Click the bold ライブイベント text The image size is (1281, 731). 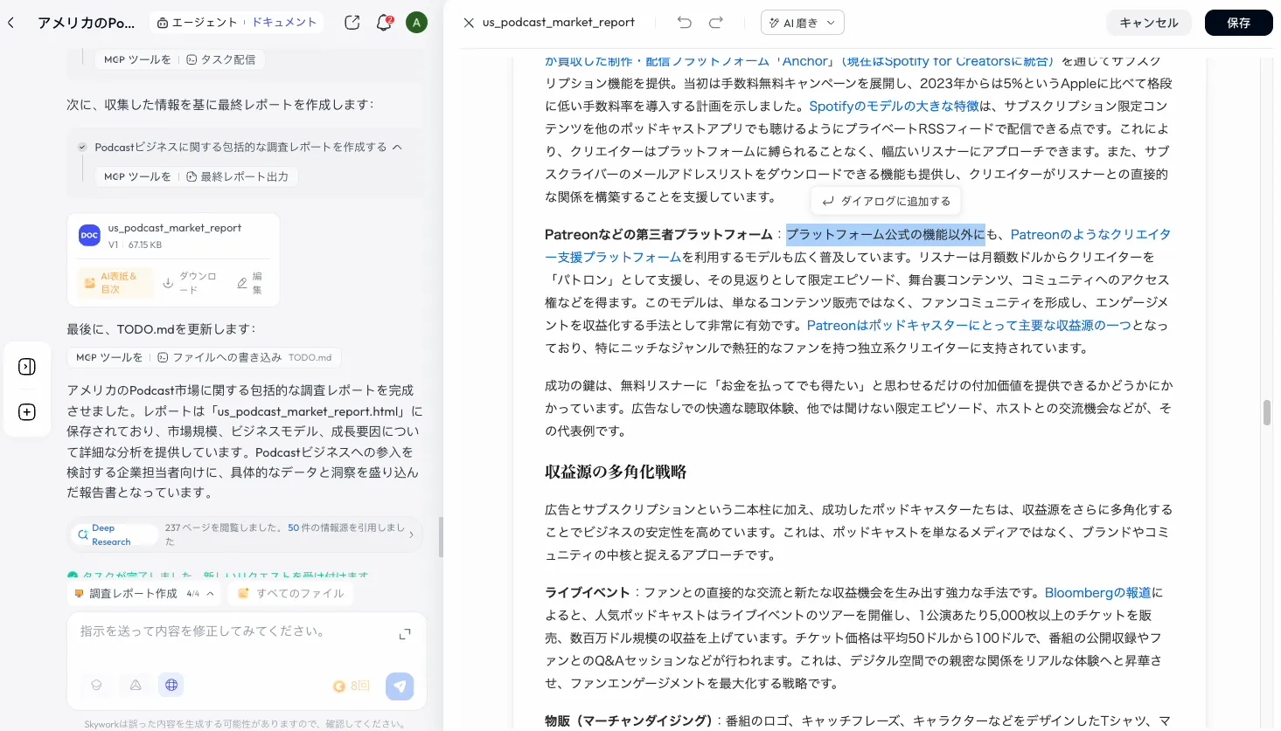point(587,593)
